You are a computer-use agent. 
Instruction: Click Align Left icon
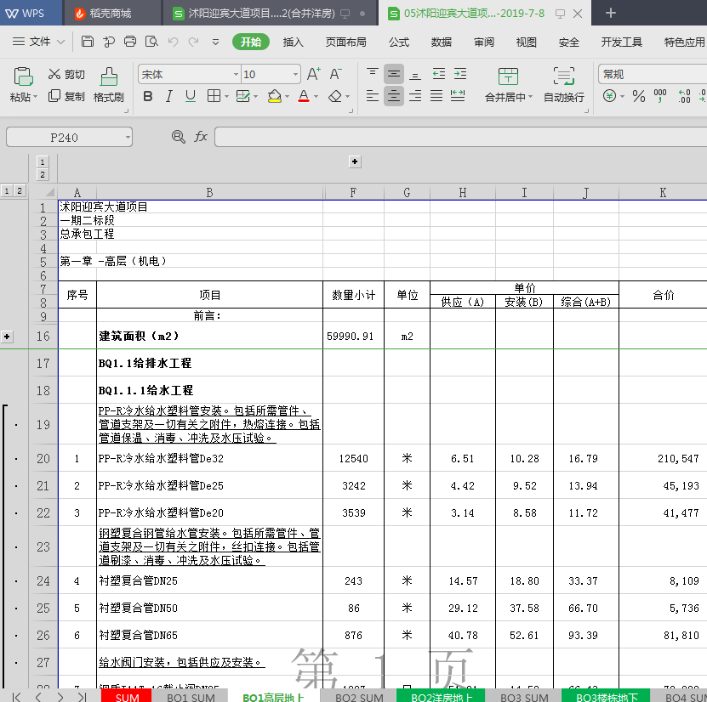(373, 96)
